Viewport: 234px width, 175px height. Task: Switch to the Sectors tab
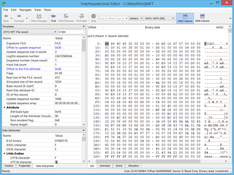tap(9, 166)
